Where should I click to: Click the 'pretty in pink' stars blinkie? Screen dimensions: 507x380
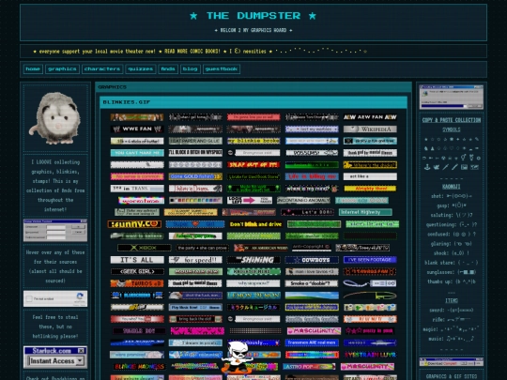370,331
